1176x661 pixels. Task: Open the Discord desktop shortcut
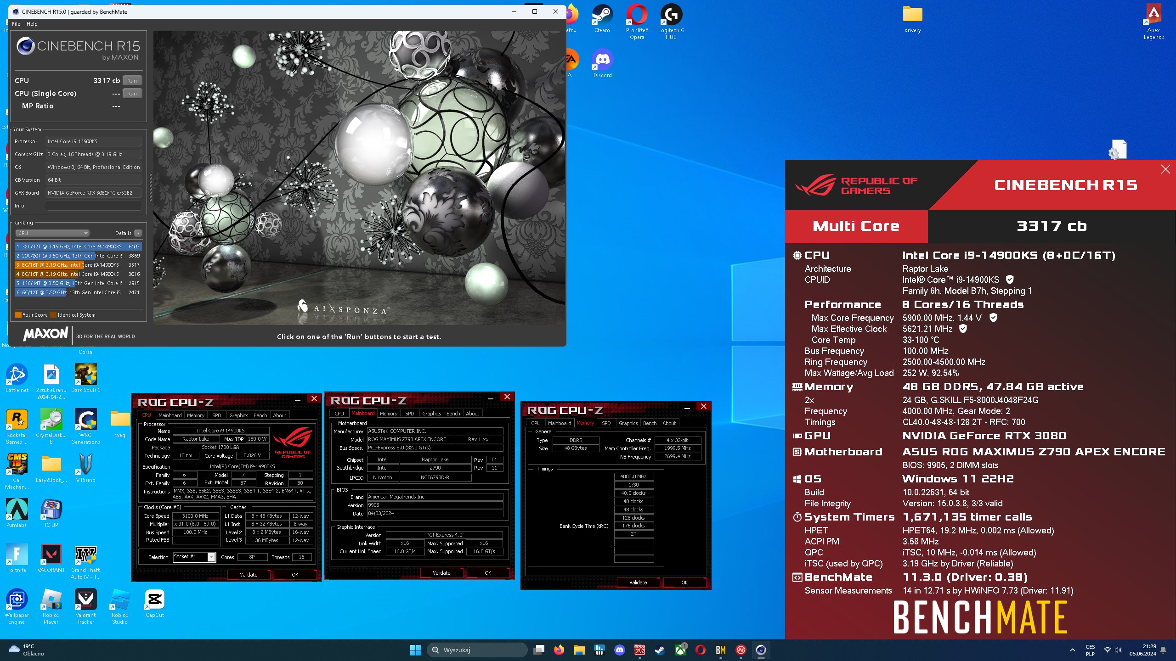click(602, 63)
